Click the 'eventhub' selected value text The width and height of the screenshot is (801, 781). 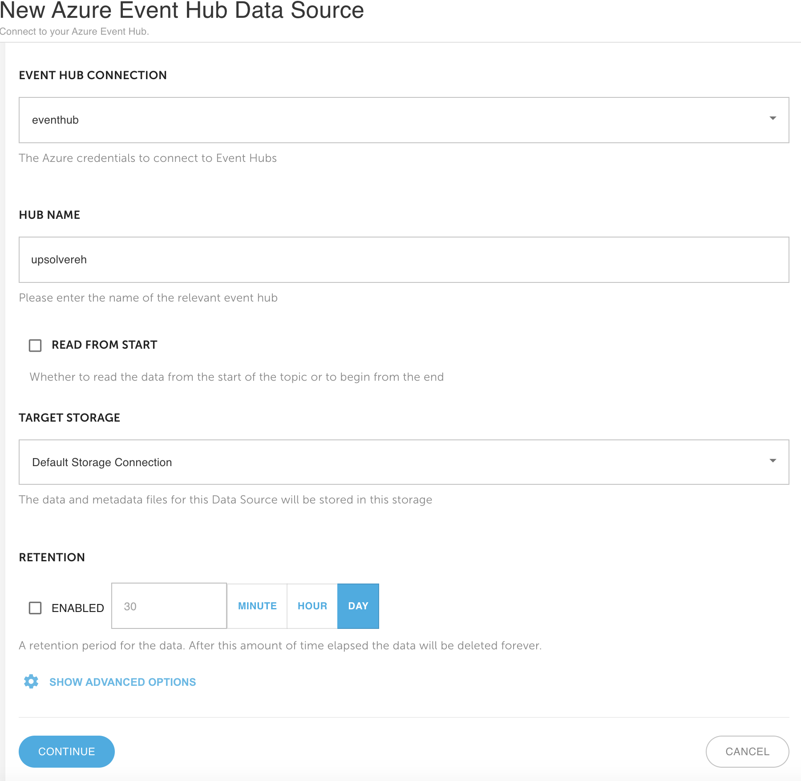pos(55,120)
